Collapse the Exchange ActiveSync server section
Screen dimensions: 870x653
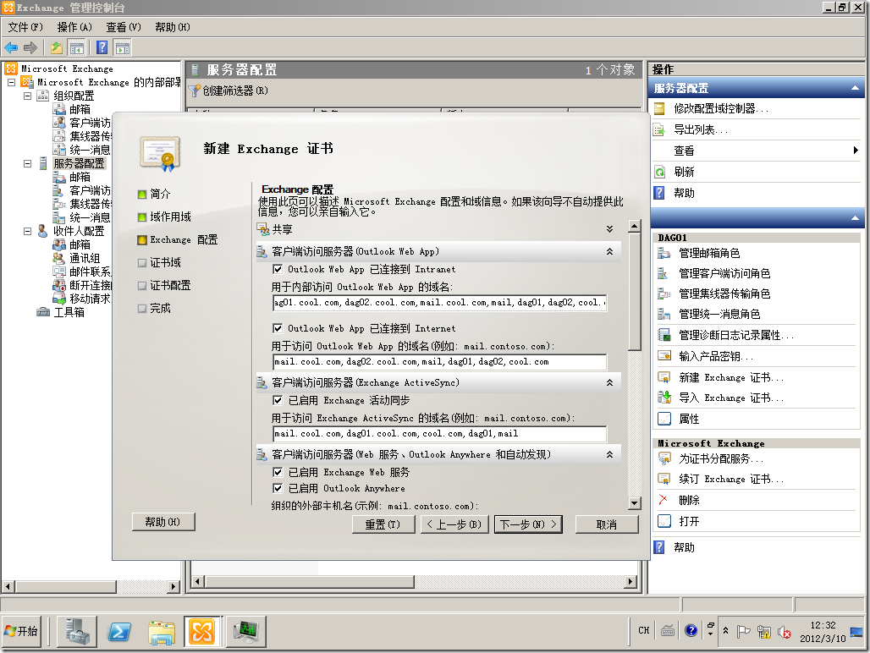609,383
